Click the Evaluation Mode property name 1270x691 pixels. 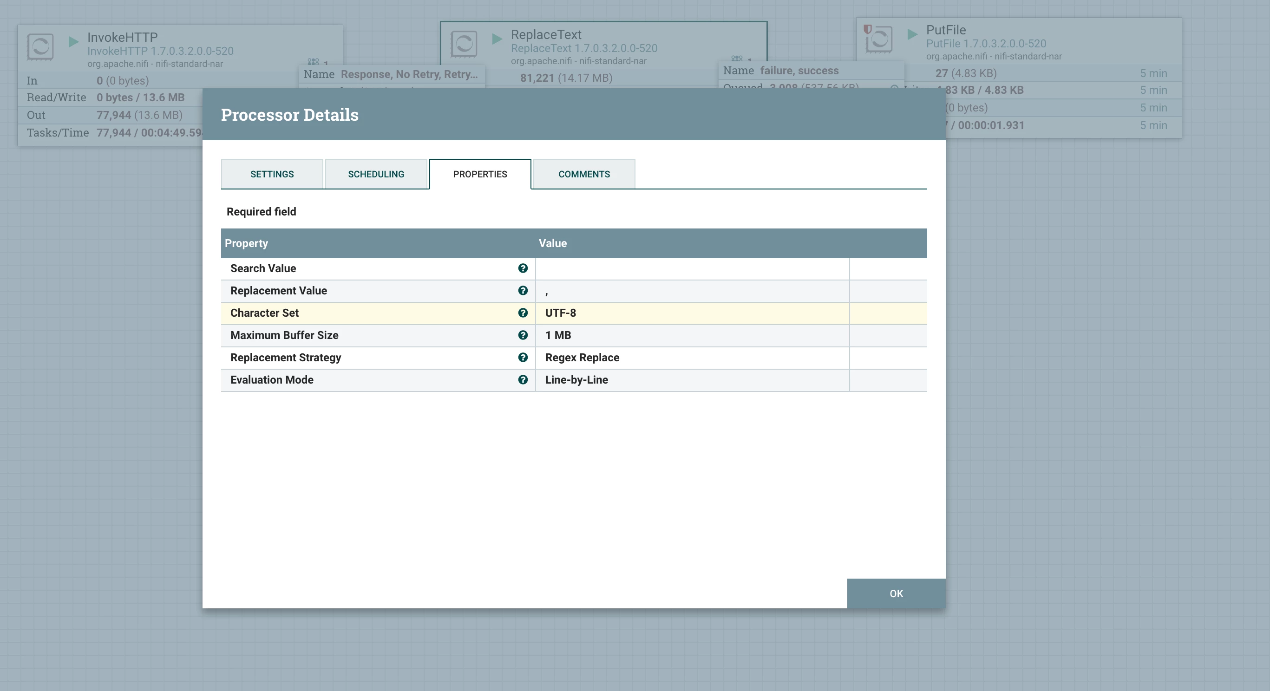point(272,379)
